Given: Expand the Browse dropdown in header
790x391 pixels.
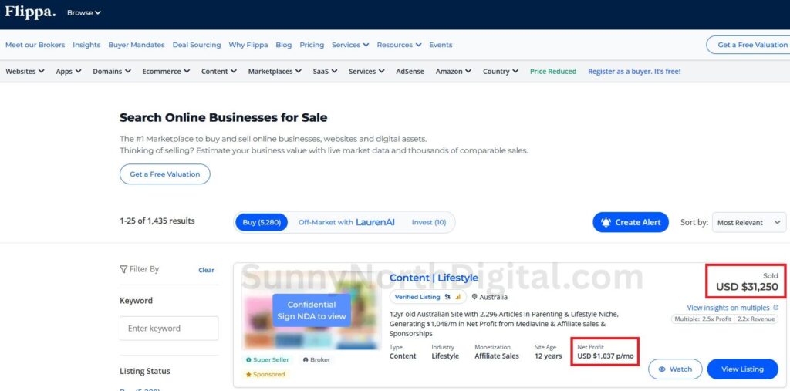Looking at the screenshot, I should point(83,13).
